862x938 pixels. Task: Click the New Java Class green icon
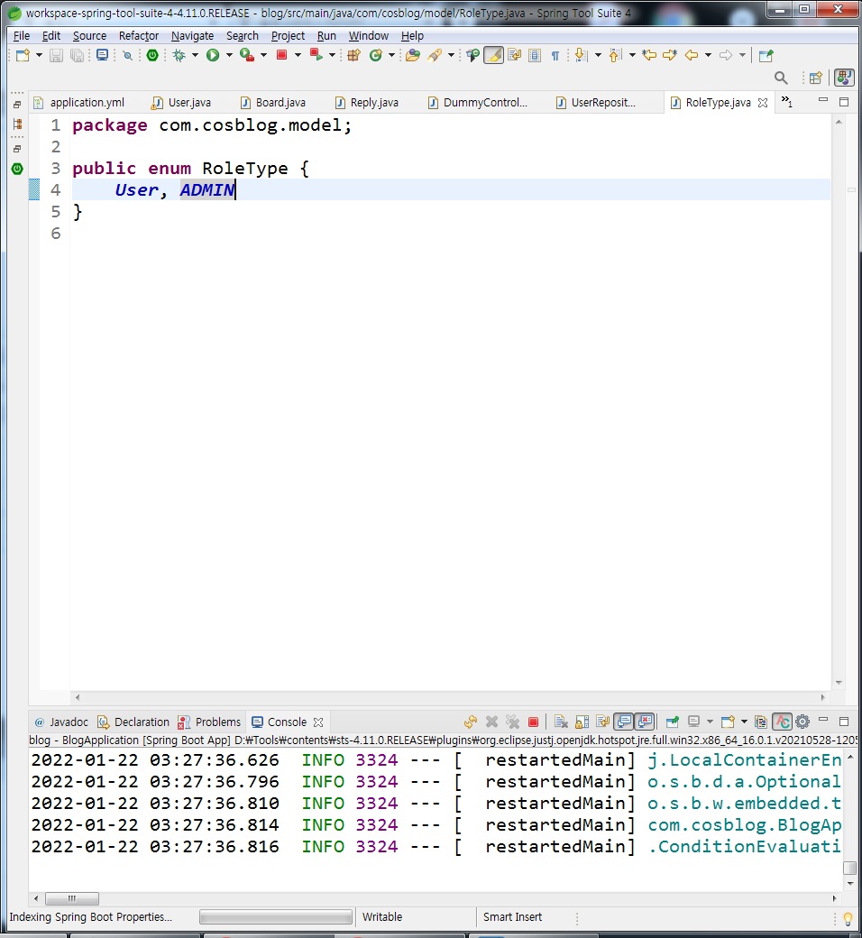point(376,56)
